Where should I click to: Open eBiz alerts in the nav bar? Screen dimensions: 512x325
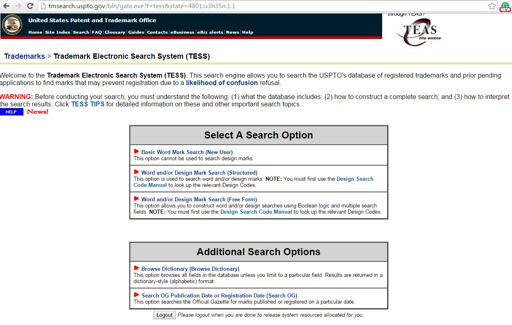coord(210,32)
